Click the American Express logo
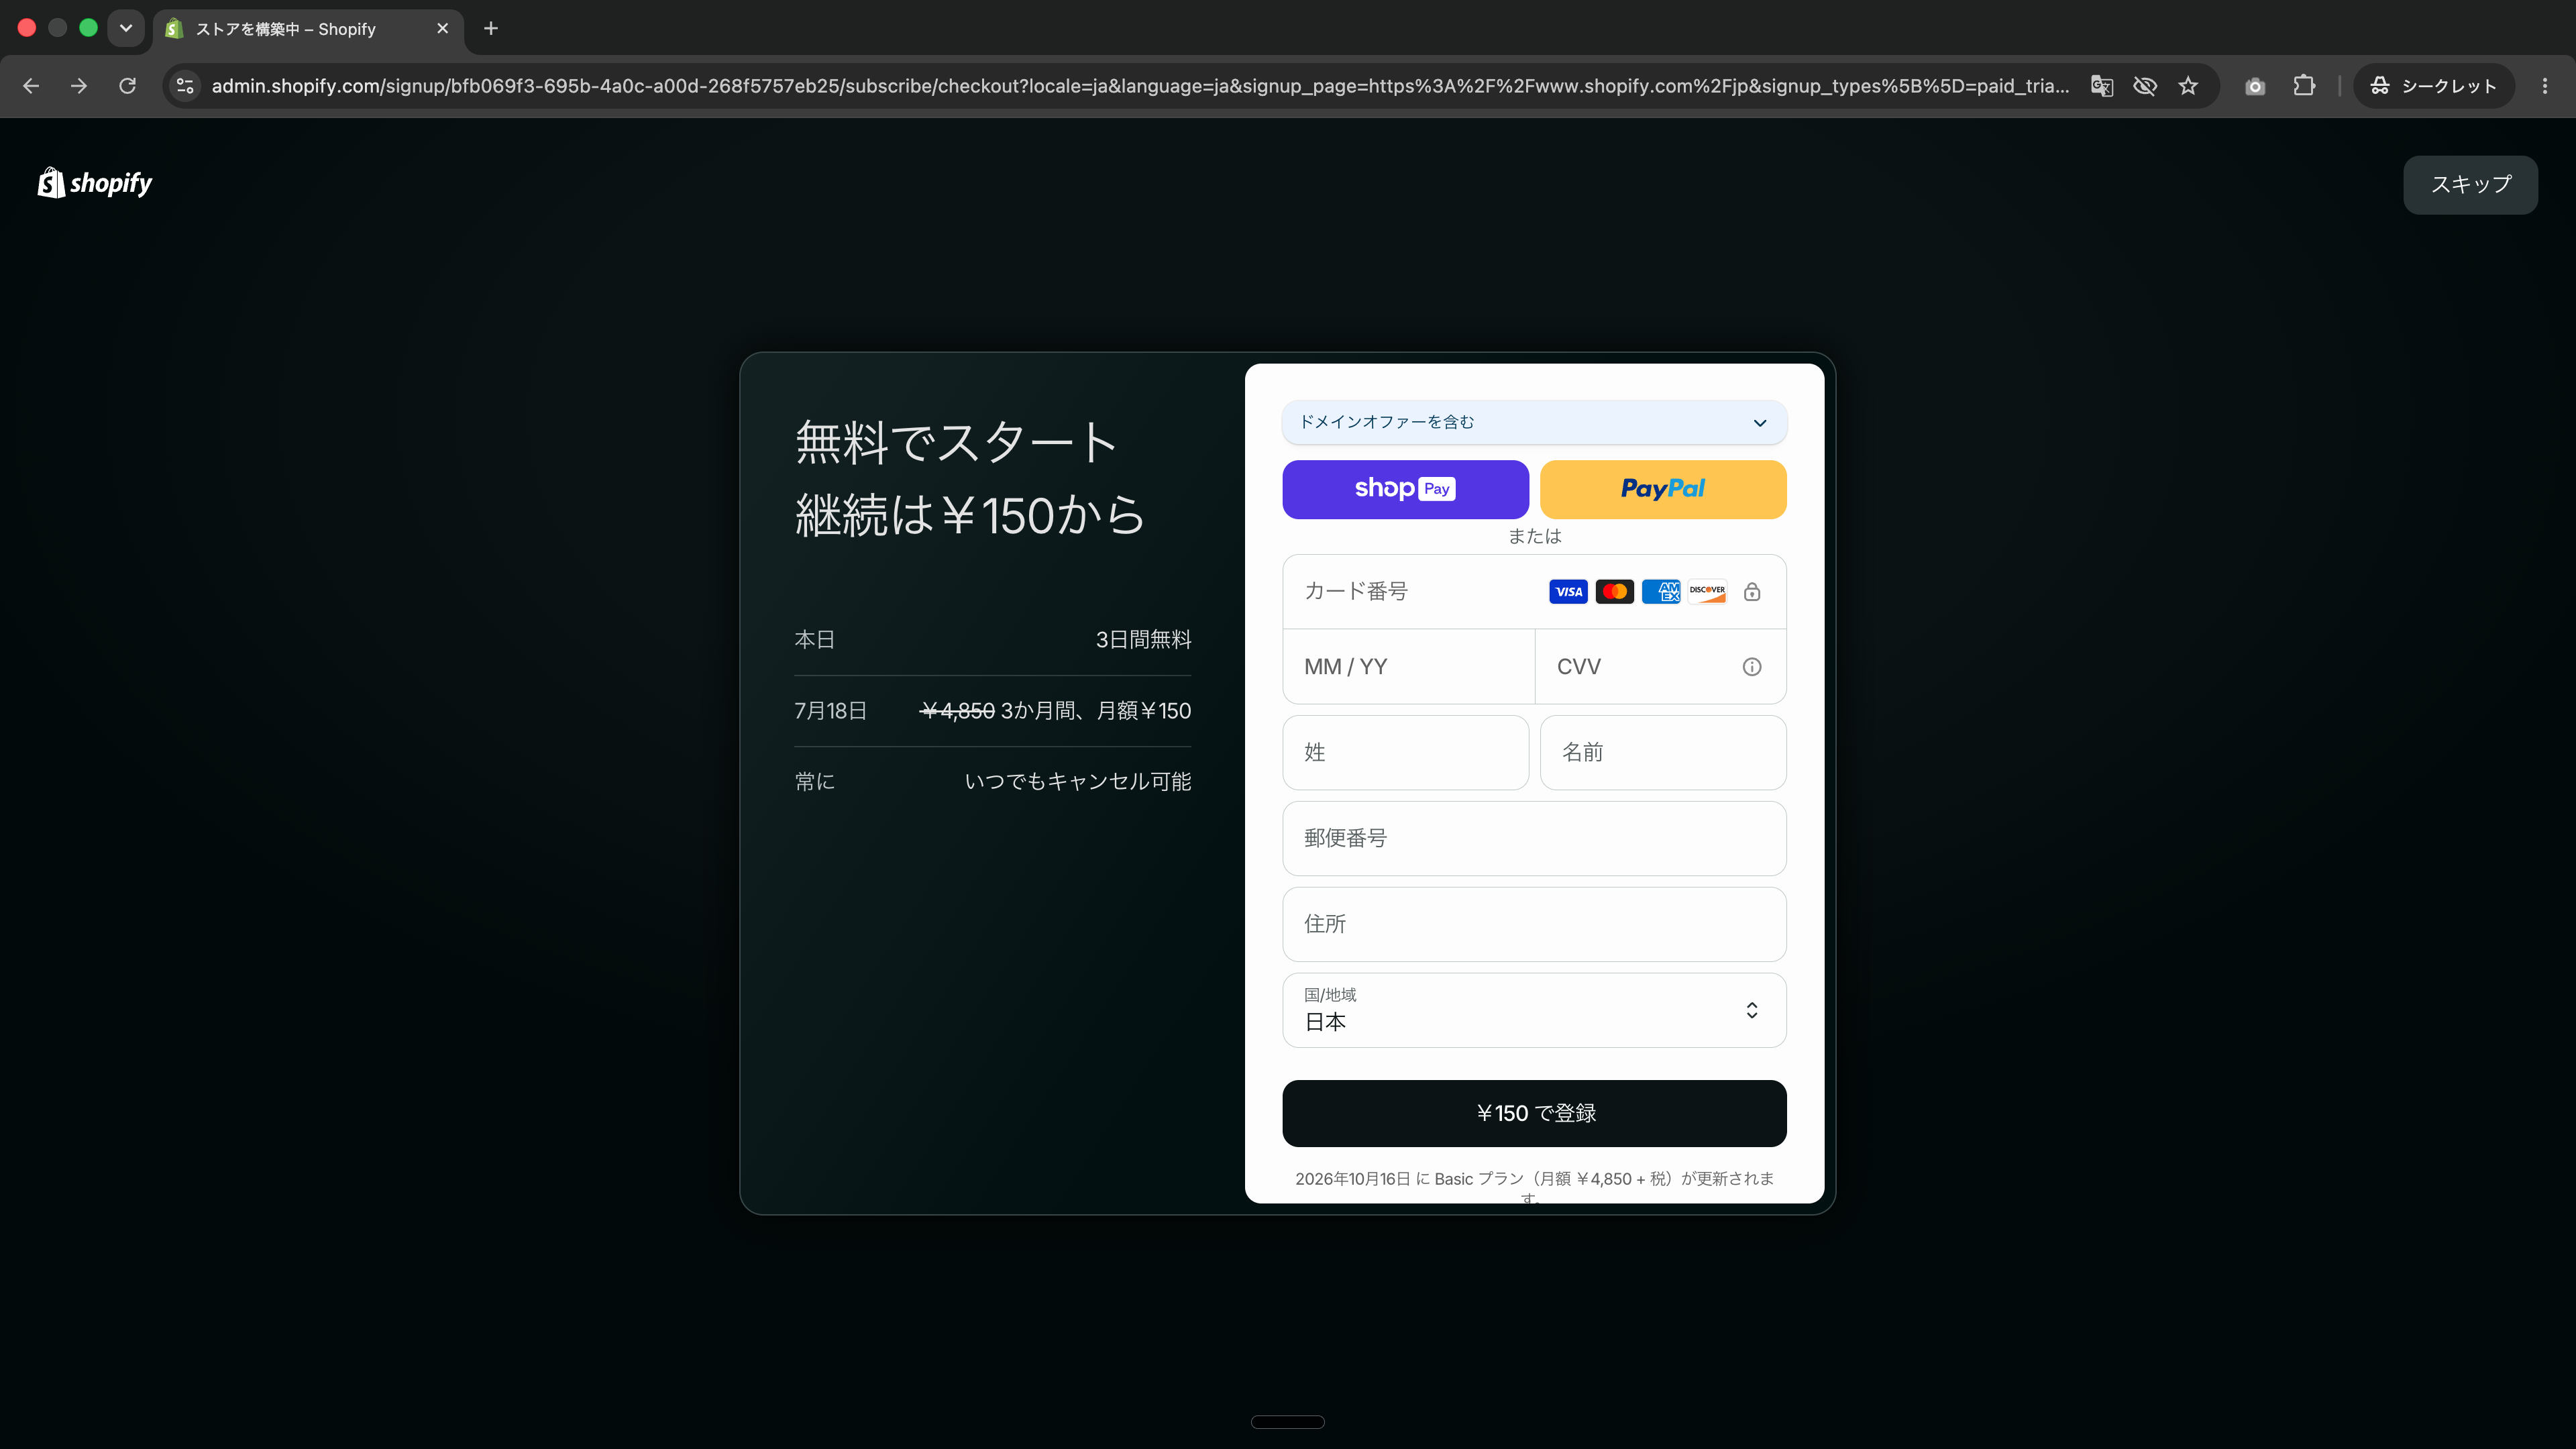 1661,592
